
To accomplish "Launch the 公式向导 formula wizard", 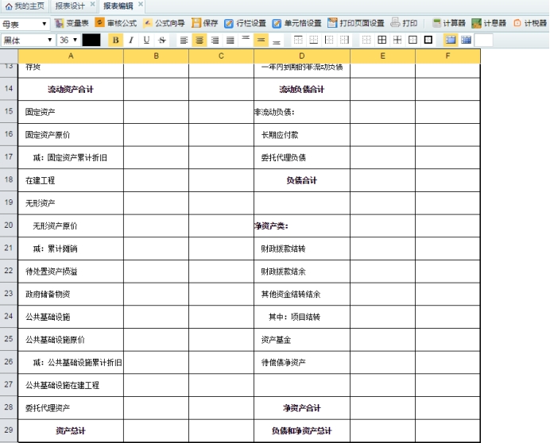I will (x=164, y=24).
